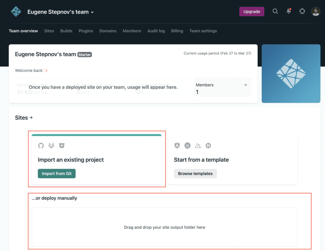Open notifications bell icon

(289, 11)
